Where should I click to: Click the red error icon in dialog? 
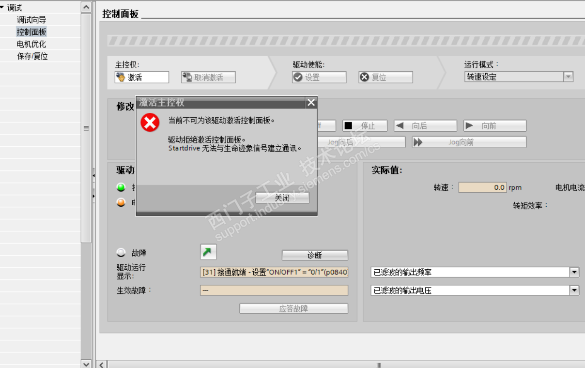pyautogui.click(x=150, y=123)
